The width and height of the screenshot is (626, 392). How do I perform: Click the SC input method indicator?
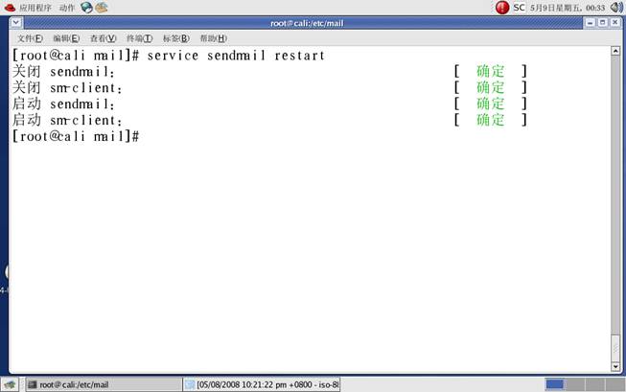click(x=519, y=7)
